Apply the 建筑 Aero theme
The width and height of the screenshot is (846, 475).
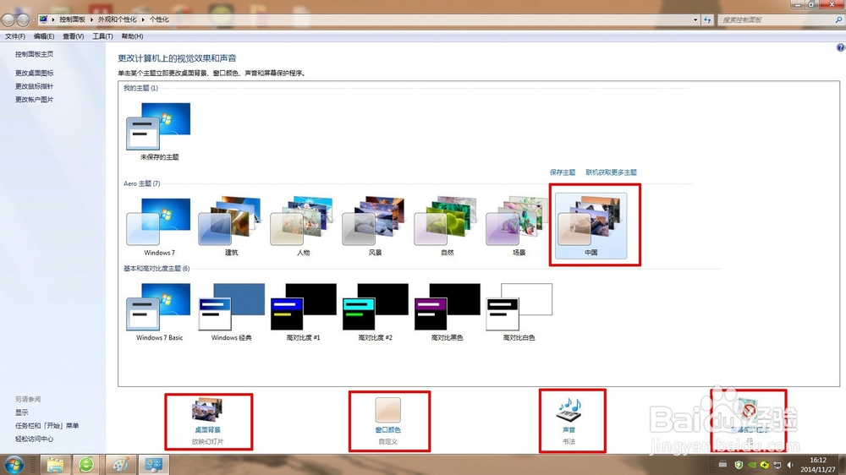tap(231, 227)
